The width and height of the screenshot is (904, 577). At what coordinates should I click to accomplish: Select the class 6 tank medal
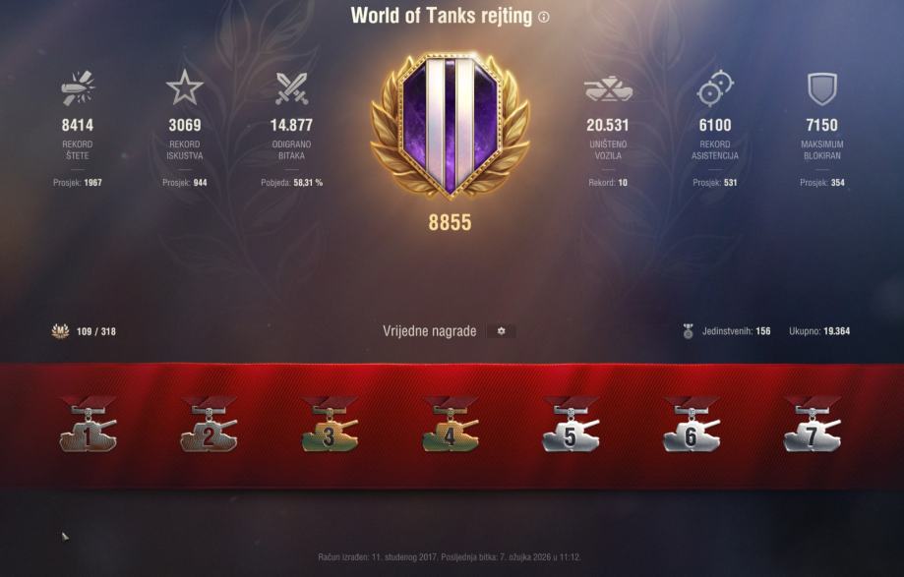pyautogui.click(x=692, y=425)
